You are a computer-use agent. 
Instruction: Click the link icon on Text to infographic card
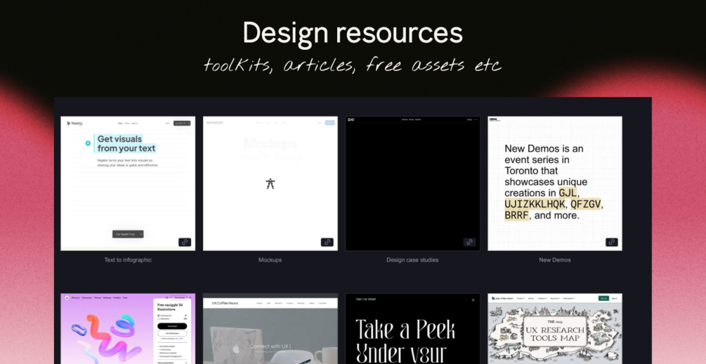coord(185,242)
